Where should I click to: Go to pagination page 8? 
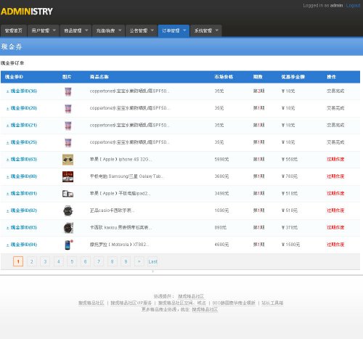[x=112, y=261]
